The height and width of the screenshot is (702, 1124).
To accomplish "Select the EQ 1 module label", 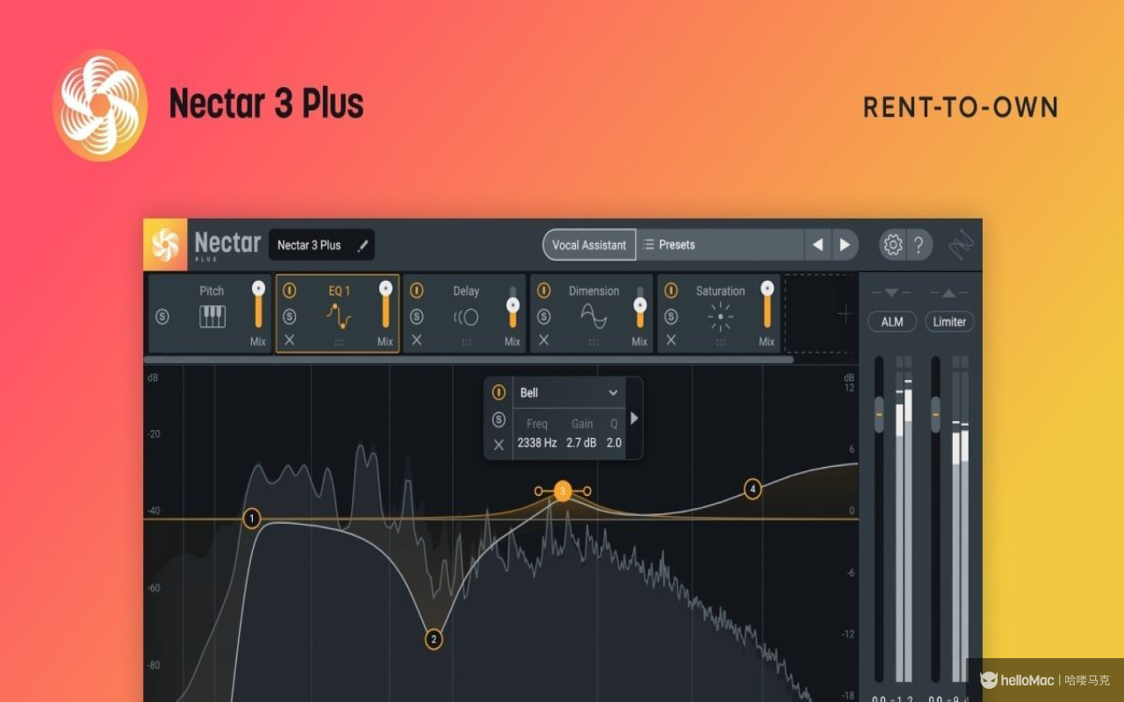I will pyautogui.click(x=339, y=290).
